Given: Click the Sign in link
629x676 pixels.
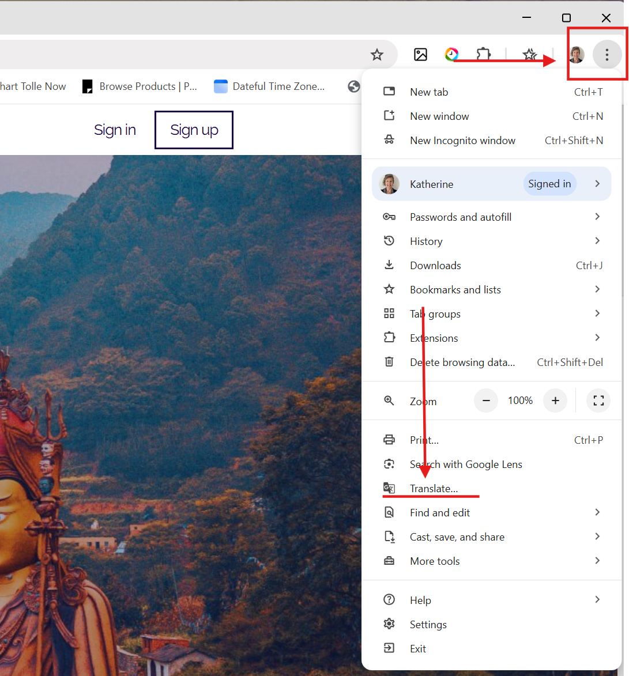Looking at the screenshot, I should [x=115, y=130].
